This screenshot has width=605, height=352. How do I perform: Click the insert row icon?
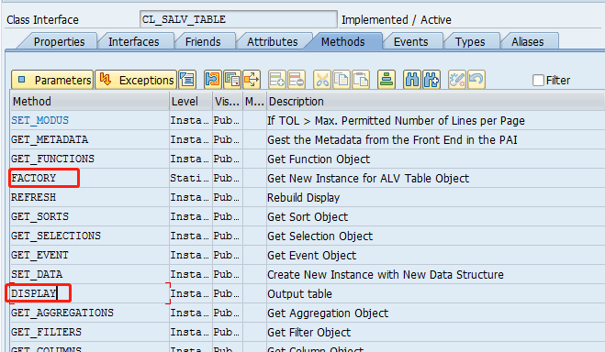pos(277,80)
